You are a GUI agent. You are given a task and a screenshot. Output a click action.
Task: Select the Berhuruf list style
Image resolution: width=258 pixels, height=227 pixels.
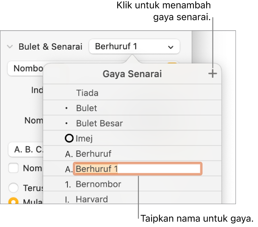pos(93,154)
